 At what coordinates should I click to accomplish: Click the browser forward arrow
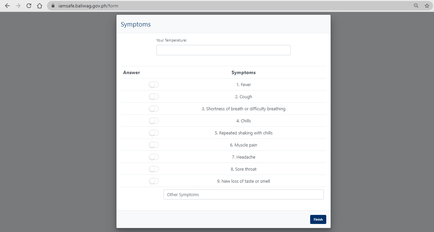pyautogui.click(x=18, y=6)
